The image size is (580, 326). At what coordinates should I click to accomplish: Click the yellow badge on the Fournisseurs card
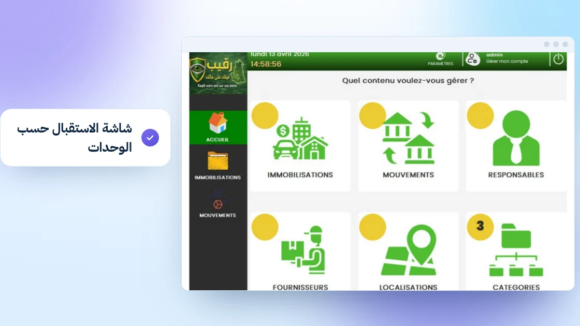point(265,227)
